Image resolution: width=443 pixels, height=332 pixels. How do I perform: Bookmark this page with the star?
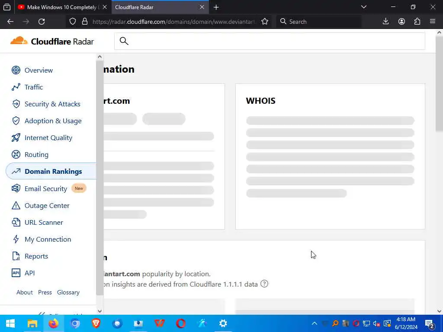click(x=265, y=22)
